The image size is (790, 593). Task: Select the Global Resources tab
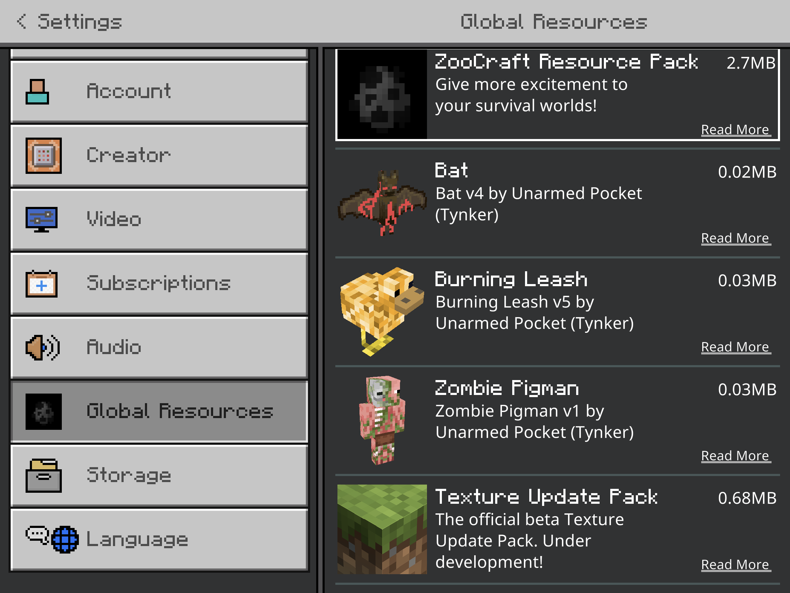(159, 411)
